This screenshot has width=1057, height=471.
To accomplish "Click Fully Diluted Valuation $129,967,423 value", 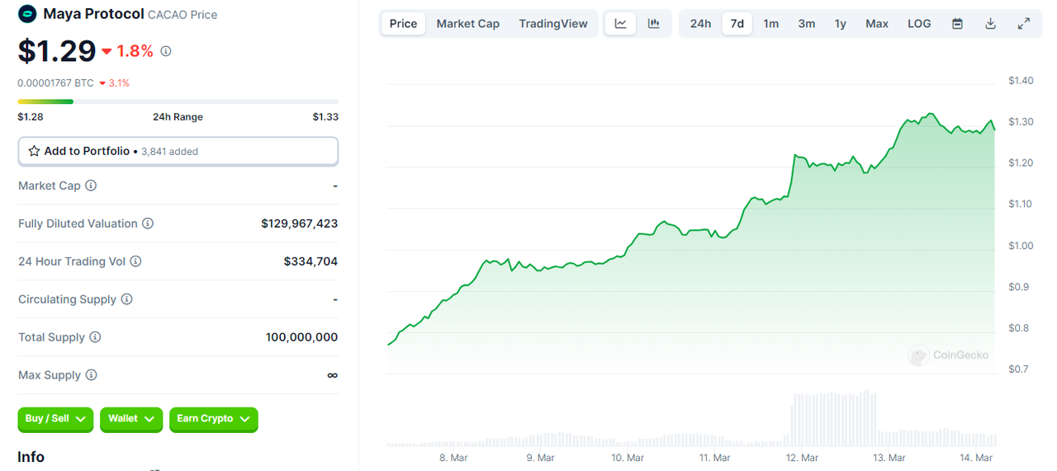I will 299,224.
